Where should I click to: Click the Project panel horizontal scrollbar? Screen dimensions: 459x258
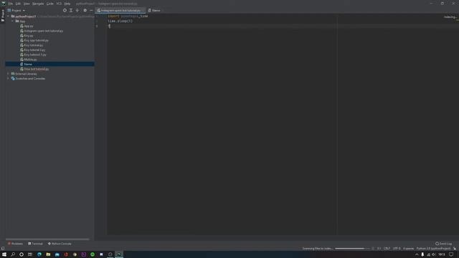tap(47, 239)
